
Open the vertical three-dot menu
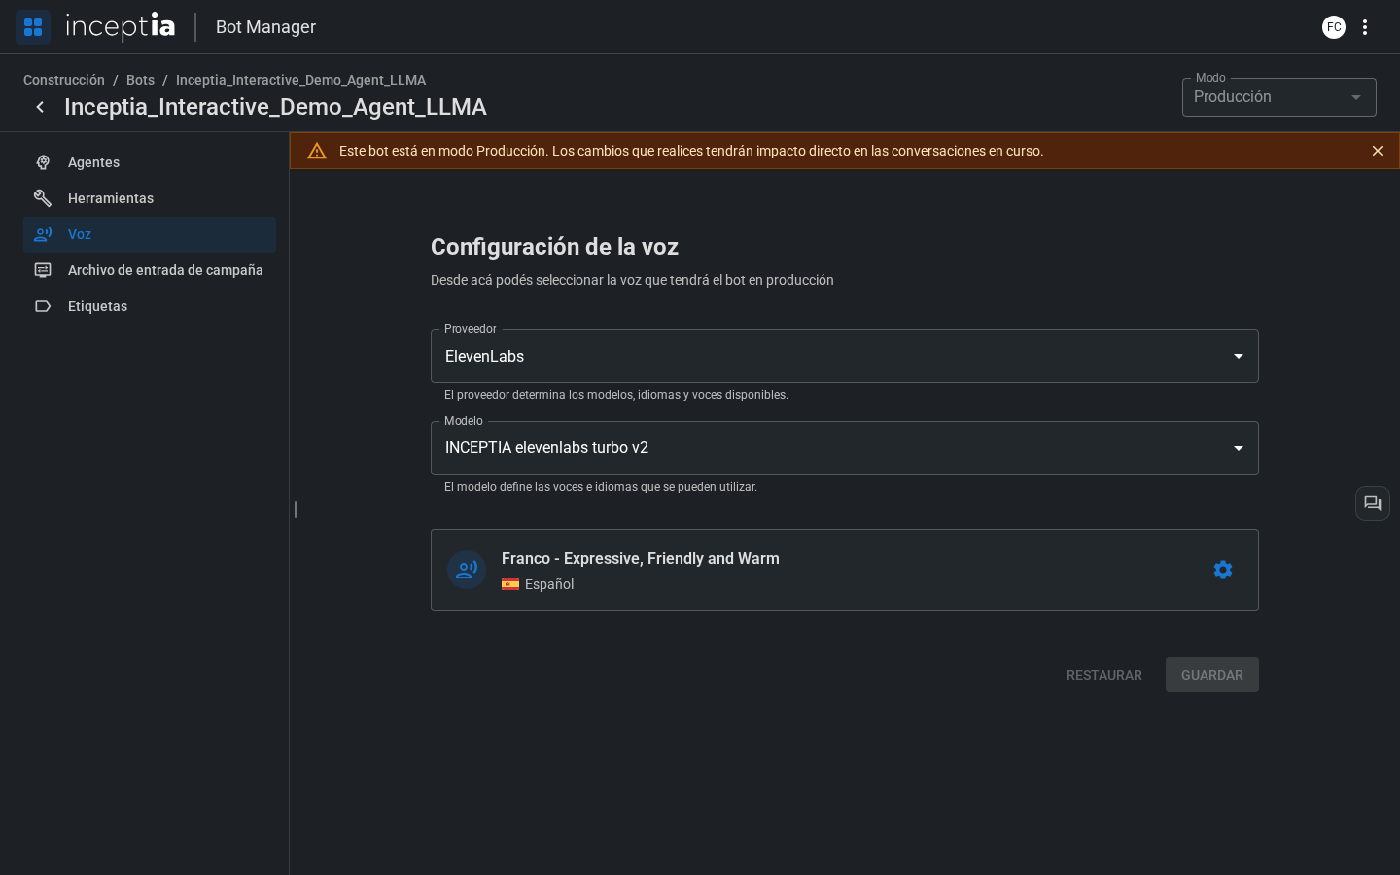tap(1365, 27)
